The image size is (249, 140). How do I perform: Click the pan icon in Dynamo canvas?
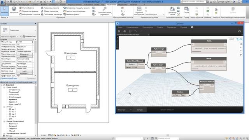coord(241,54)
